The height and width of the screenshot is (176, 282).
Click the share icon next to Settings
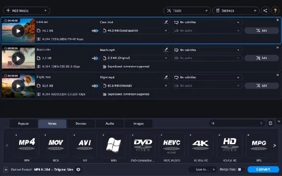(265, 11)
